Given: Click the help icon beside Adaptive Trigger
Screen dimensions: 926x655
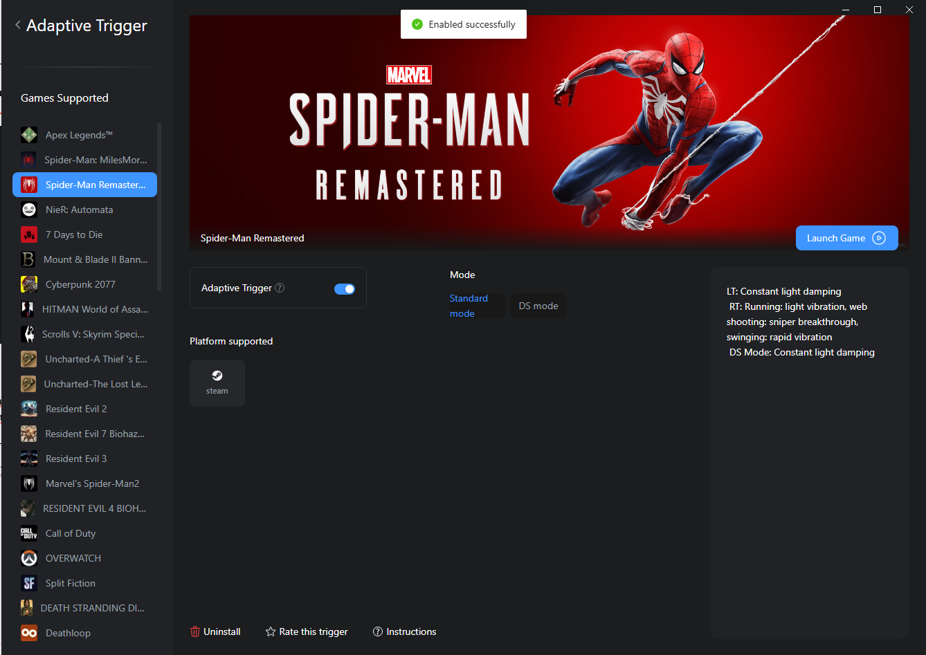Looking at the screenshot, I should (280, 288).
